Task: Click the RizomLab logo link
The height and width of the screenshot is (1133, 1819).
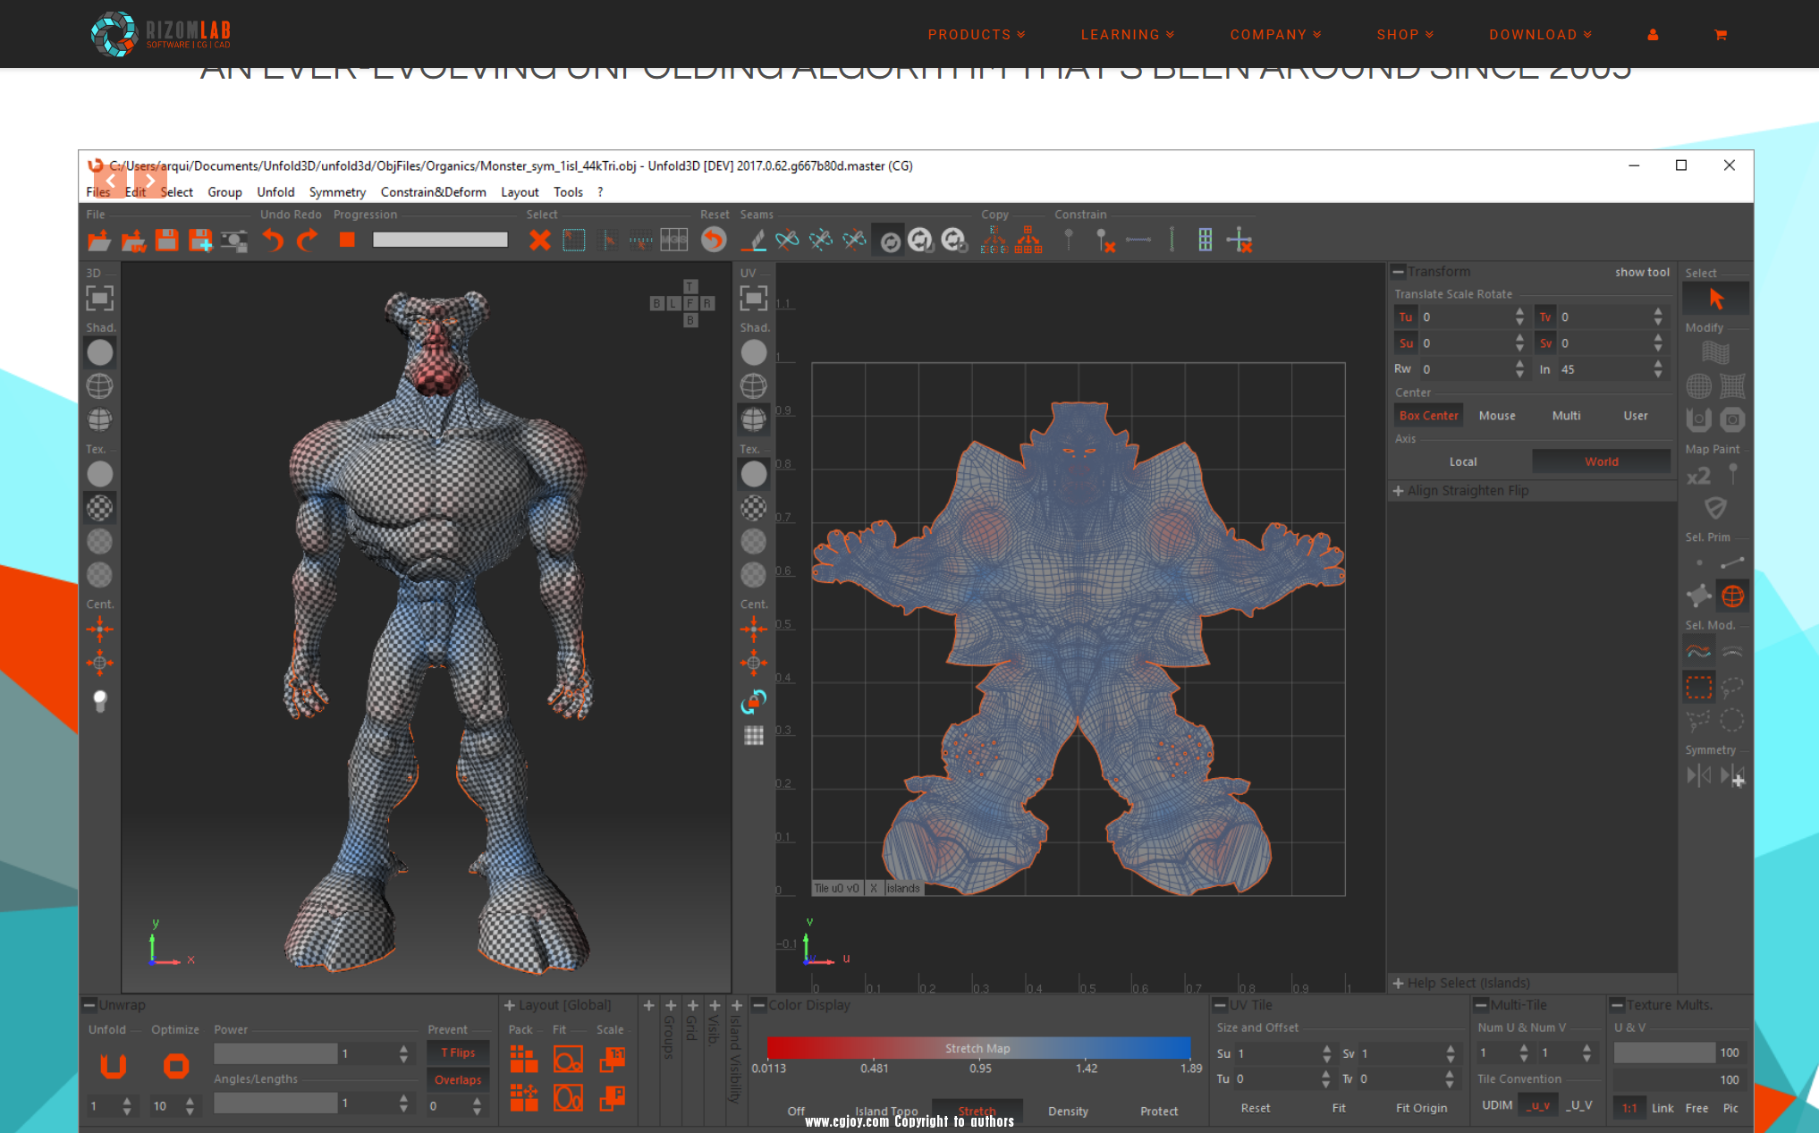Action: pyautogui.click(x=161, y=34)
